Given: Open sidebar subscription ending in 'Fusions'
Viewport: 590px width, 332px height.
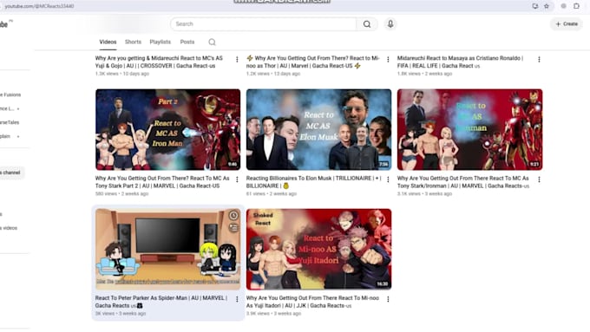Looking at the screenshot, I should (10, 94).
